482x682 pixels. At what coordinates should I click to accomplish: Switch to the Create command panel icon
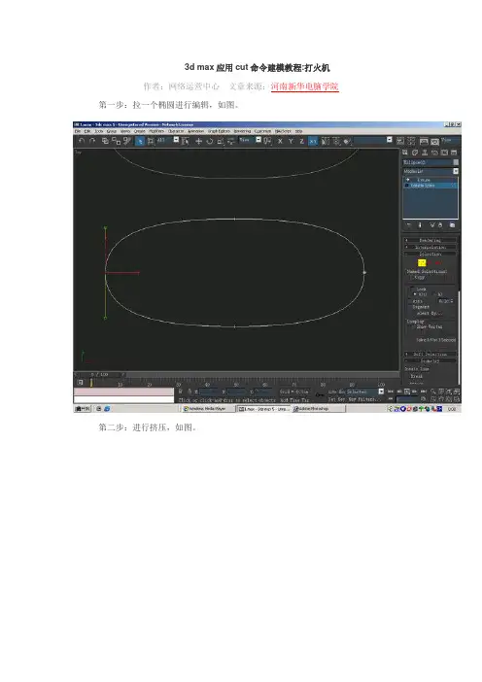click(x=405, y=153)
